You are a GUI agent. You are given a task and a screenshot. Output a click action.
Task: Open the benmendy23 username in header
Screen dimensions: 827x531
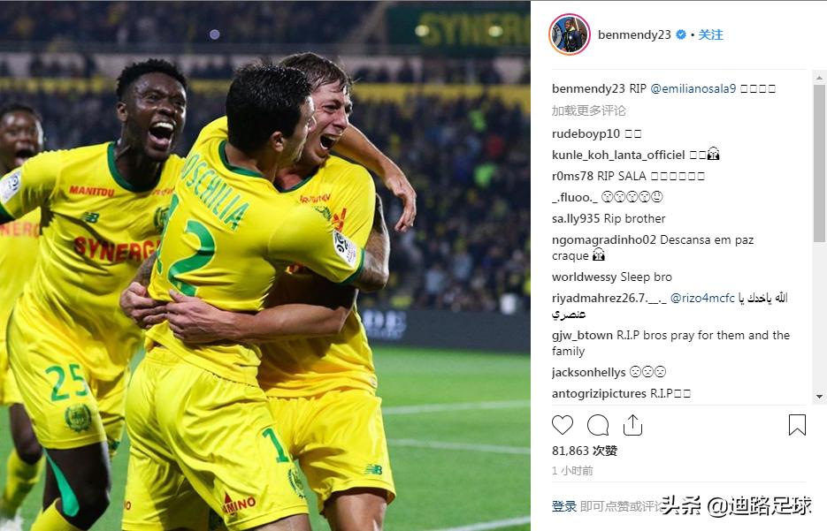coord(634,34)
